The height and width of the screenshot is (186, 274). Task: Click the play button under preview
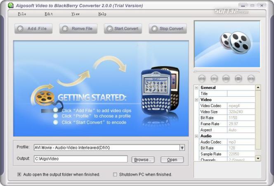pos(214,79)
